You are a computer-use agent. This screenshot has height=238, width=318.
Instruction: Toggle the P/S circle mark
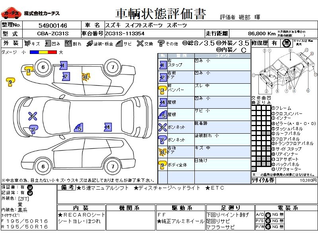[268, 221]
